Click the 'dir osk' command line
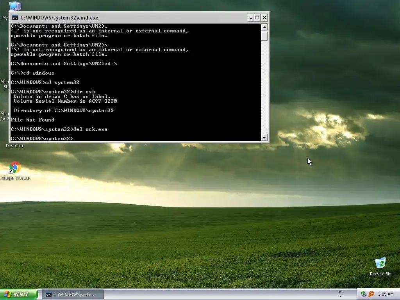Viewport: 400px width, 300px height. click(53, 92)
